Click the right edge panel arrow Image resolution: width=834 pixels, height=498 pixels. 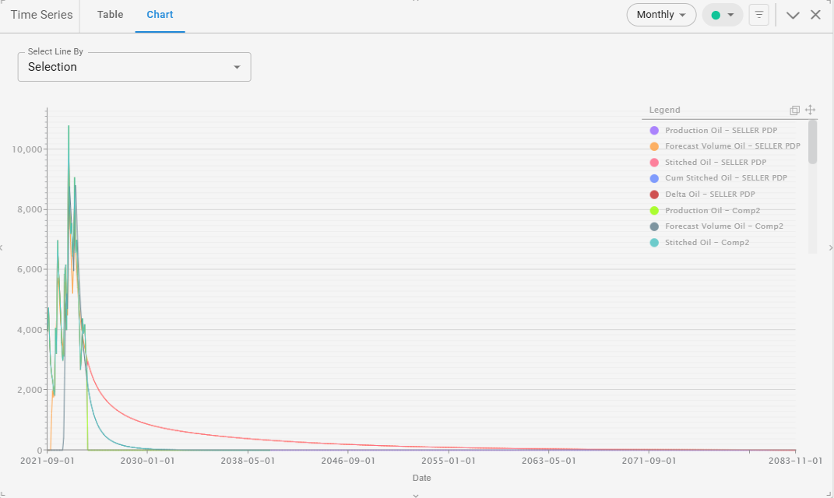pos(830,247)
